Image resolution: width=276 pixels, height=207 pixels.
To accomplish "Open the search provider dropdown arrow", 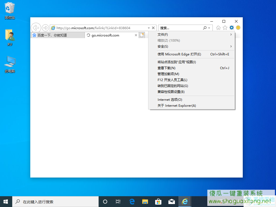I will [209, 28].
